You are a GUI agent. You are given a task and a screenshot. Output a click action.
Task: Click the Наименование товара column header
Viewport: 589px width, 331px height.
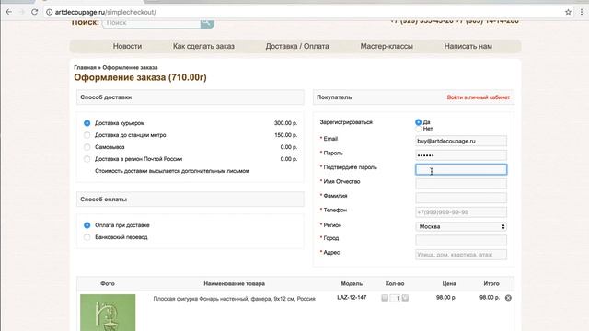[235, 284]
